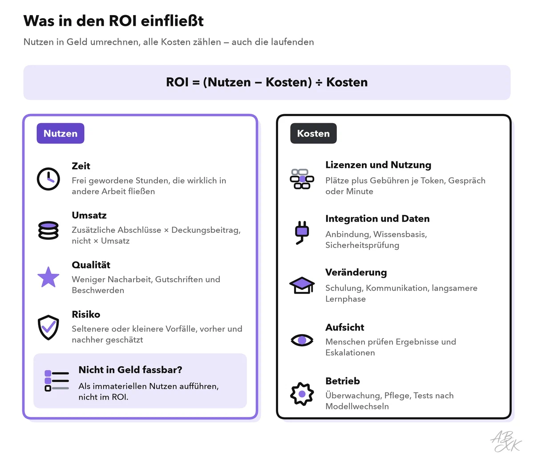Image resolution: width=534 pixels, height=464 pixels.
Task: Click the Risiko heading
Action: tap(86, 314)
